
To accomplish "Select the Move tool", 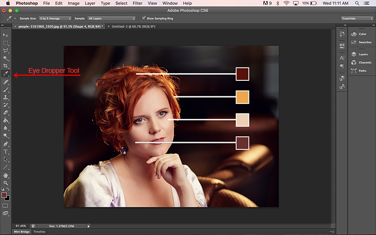I will (x=6, y=35).
